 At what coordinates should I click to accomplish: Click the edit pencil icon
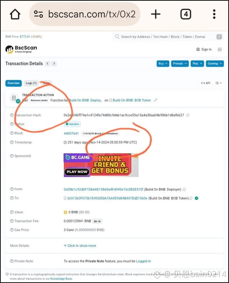point(155,100)
